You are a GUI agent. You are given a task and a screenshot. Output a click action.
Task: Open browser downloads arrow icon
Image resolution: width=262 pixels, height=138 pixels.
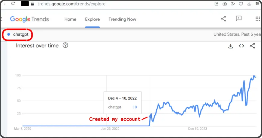pos(249,4)
